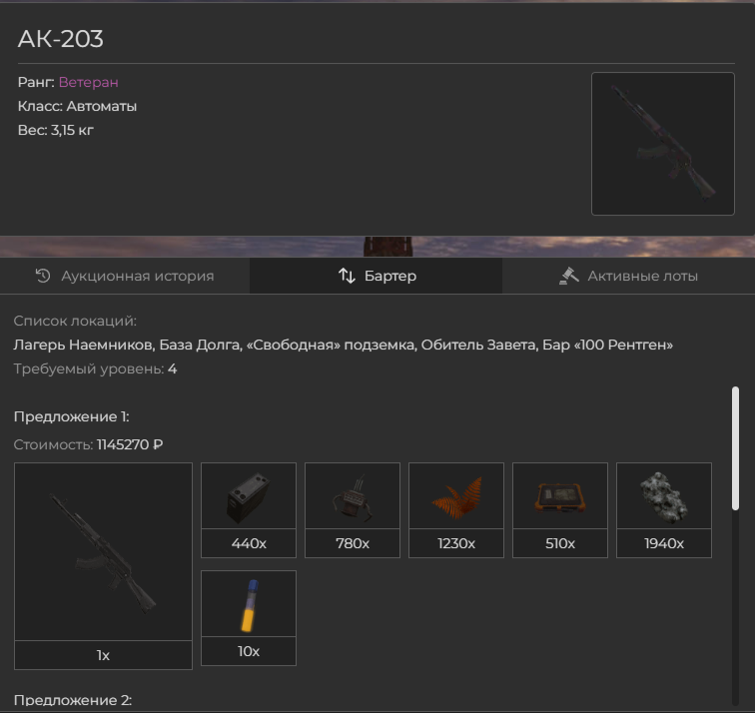Click the orange tablet item marked 510x
Viewport: 755px width, 713px height.
tap(560, 510)
